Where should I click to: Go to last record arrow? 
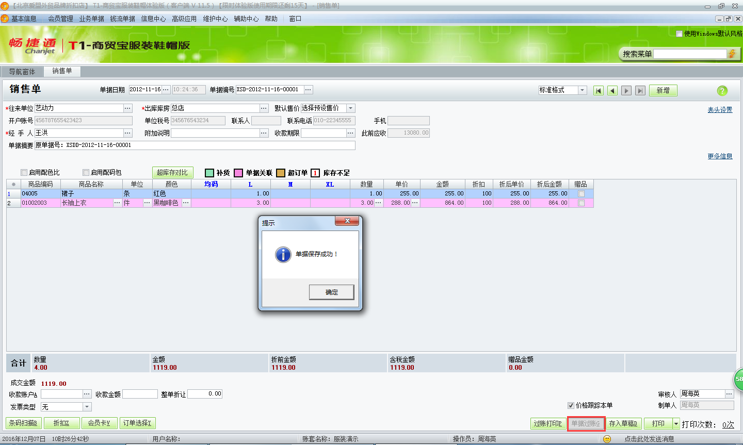(x=640, y=91)
